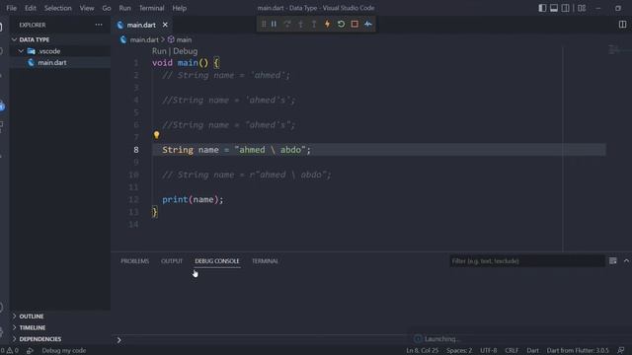Click the main symbol breadcrumb
632x355 pixels.
point(184,39)
